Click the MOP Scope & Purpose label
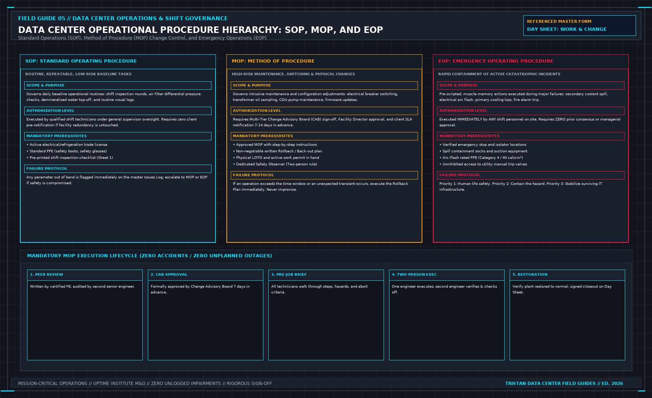This screenshot has height=398, width=652. [x=324, y=85]
